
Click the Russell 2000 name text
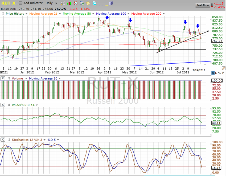click(x=9, y=9)
